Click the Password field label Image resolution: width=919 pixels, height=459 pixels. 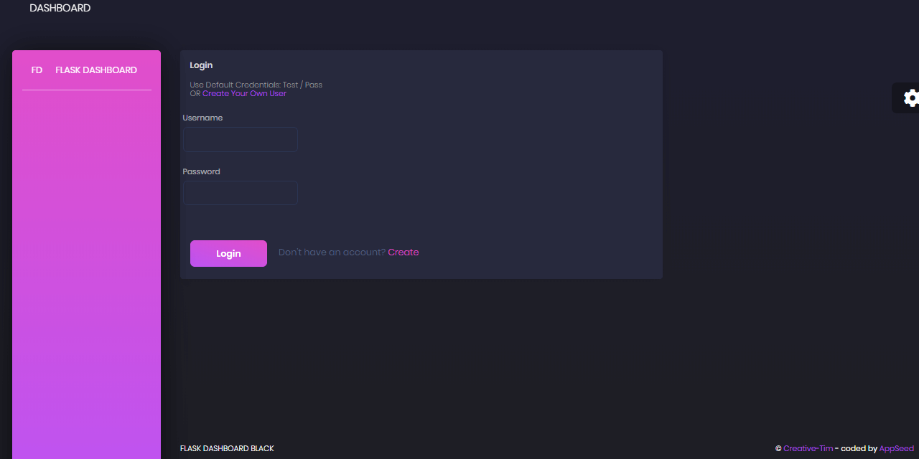coord(201,171)
